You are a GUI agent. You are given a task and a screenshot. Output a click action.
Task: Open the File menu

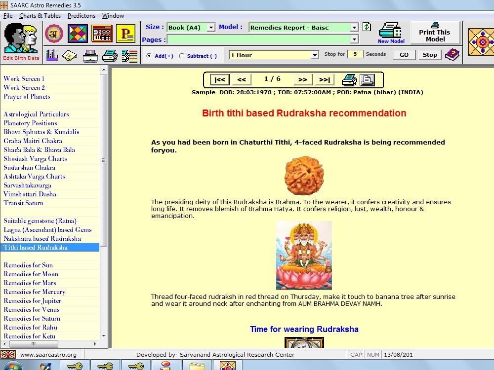tap(8, 16)
